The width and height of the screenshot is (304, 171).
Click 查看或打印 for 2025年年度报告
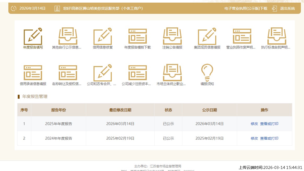269,124
